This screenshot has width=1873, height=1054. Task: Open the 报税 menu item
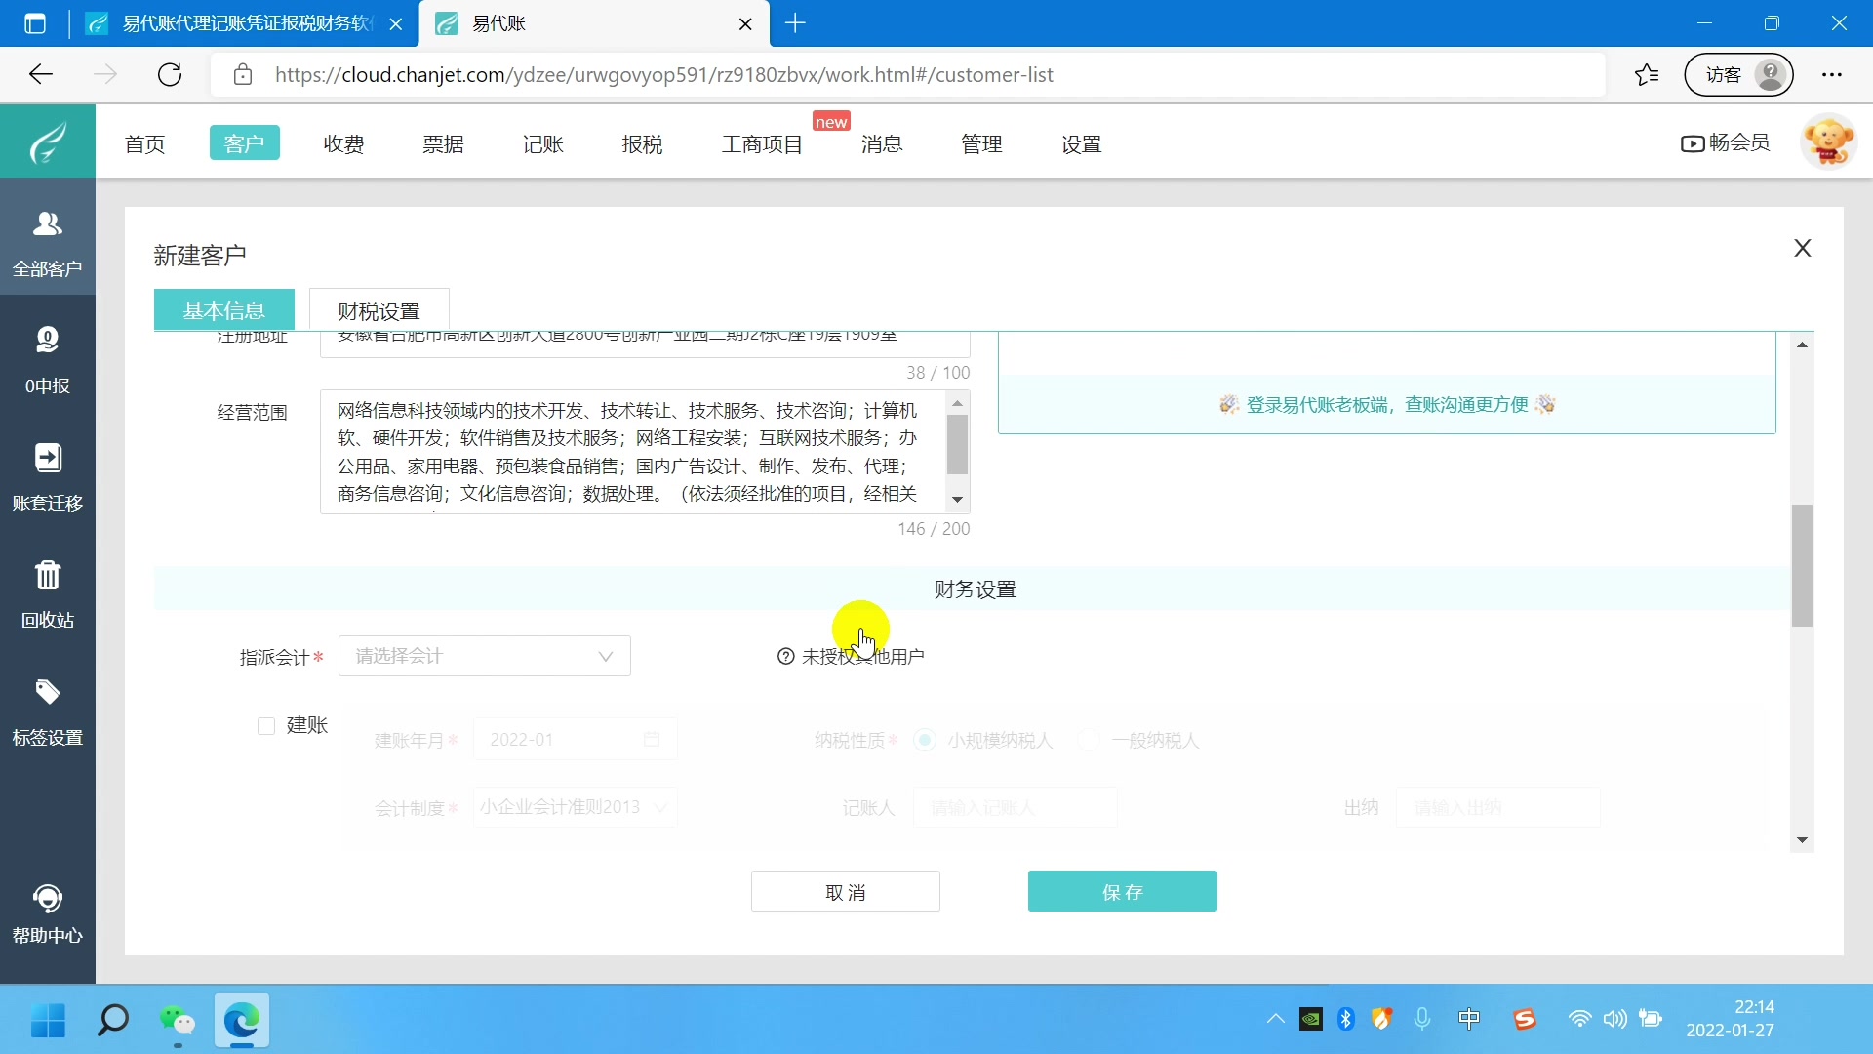click(x=641, y=142)
